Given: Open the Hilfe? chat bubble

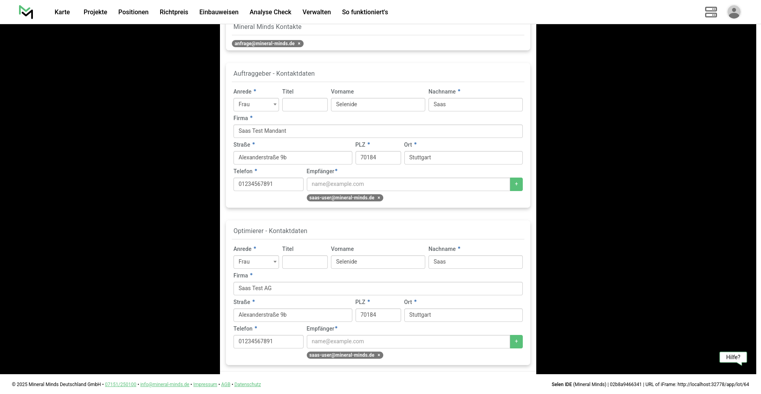Looking at the screenshot, I should pos(733,358).
